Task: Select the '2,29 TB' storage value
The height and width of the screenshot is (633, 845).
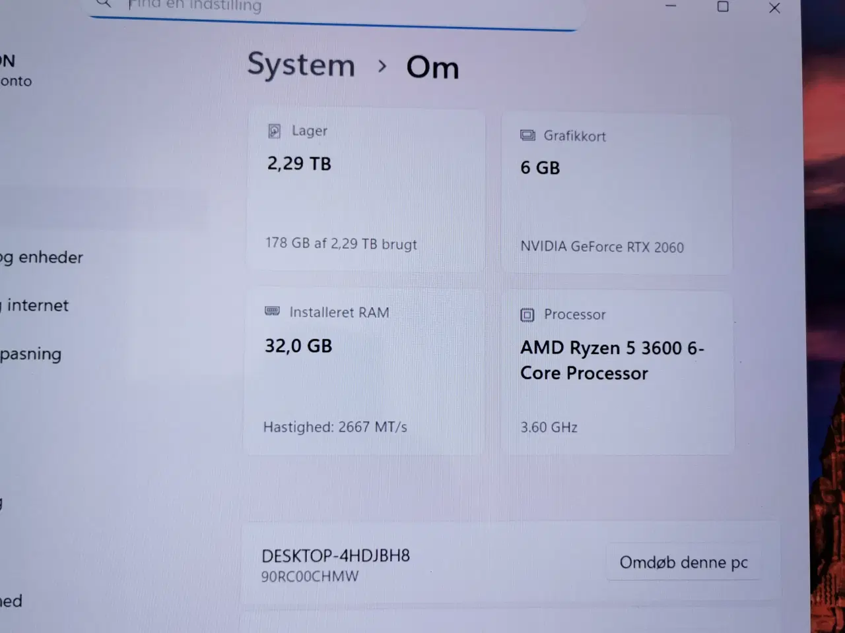Action: point(299,164)
